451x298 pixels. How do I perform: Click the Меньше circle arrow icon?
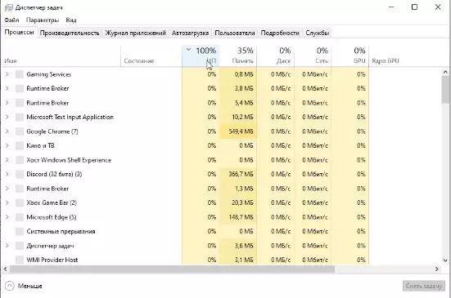click(x=10, y=286)
